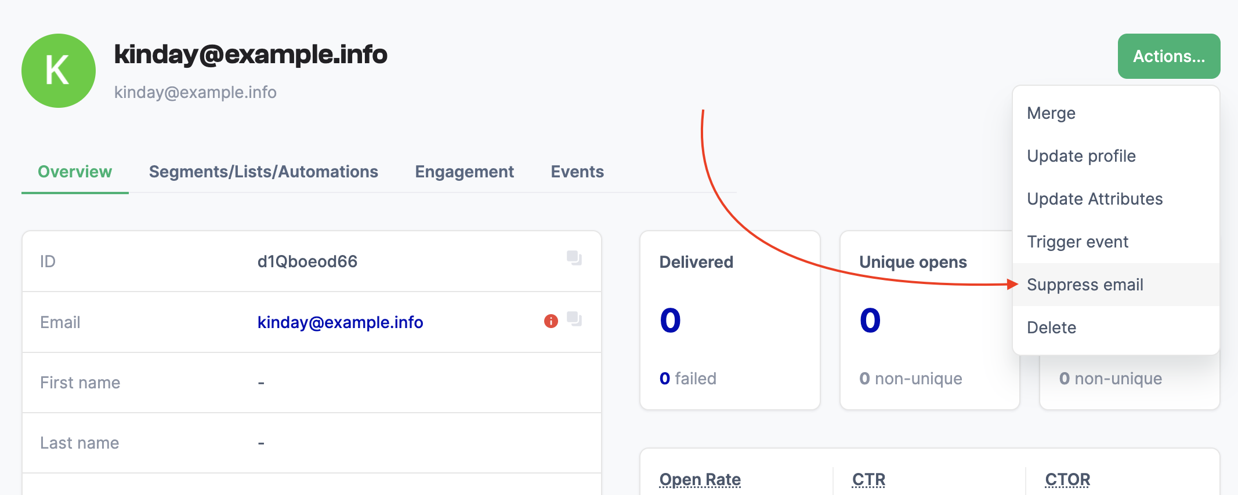The height and width of the screenshot is (495, 1238).
Task: Switch to the Overview tab
Action: [75, 172]
